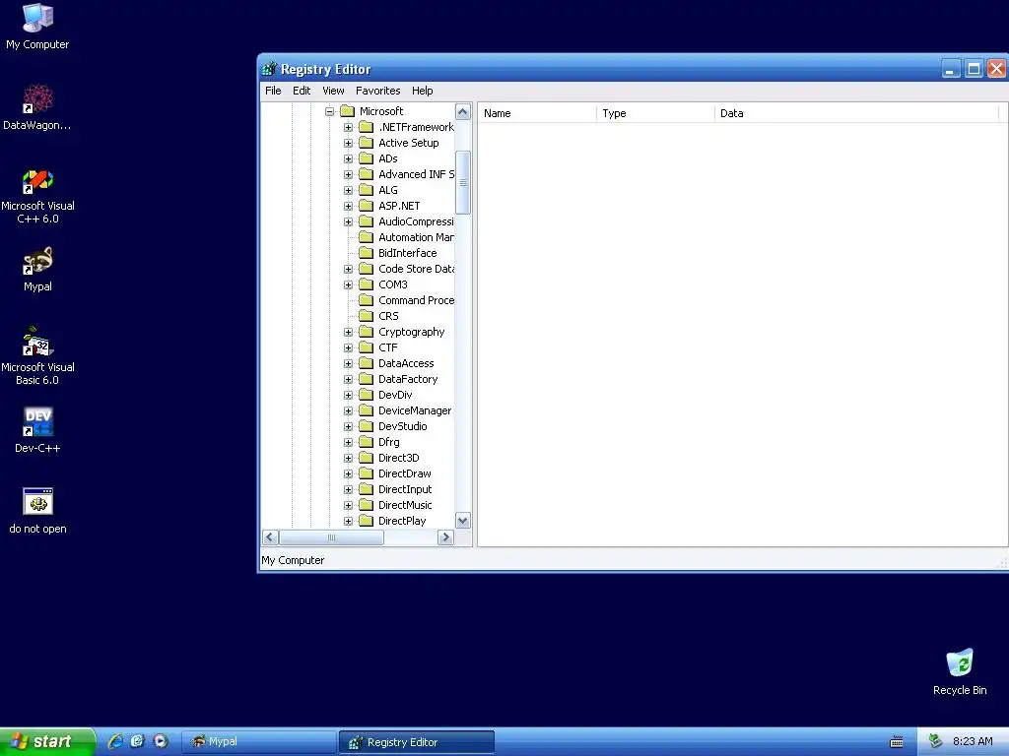Select the DevDiv key
Image resolution: width=1009 pixels, height=756 pixels.
395,395
